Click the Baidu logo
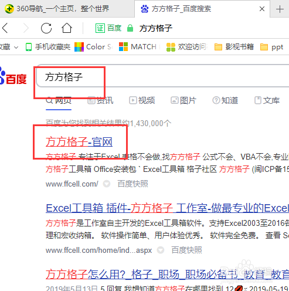The image size is (289, 291). click(13, 76)
